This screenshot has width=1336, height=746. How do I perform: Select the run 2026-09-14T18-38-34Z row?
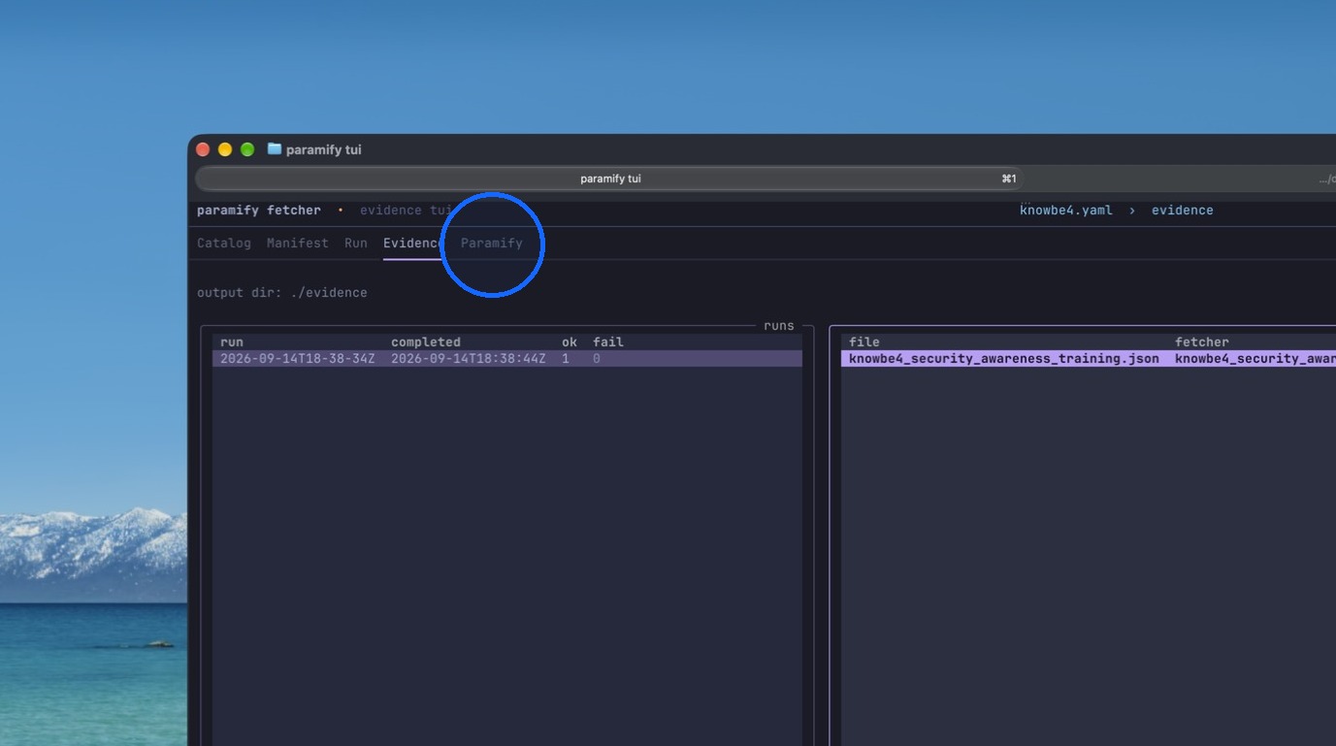(x=507, y=359)
